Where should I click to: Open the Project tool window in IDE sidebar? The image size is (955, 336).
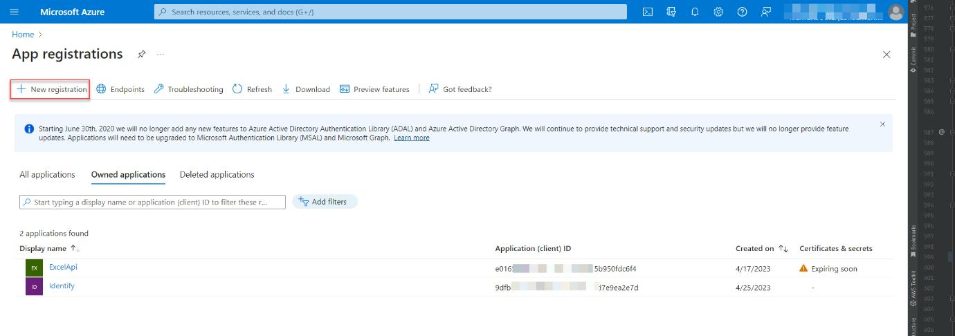point(913,26)
